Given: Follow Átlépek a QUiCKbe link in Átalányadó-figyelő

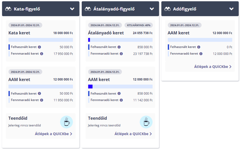Looking at the screenshot, I should pyautogui.click(x=133, y=134).
